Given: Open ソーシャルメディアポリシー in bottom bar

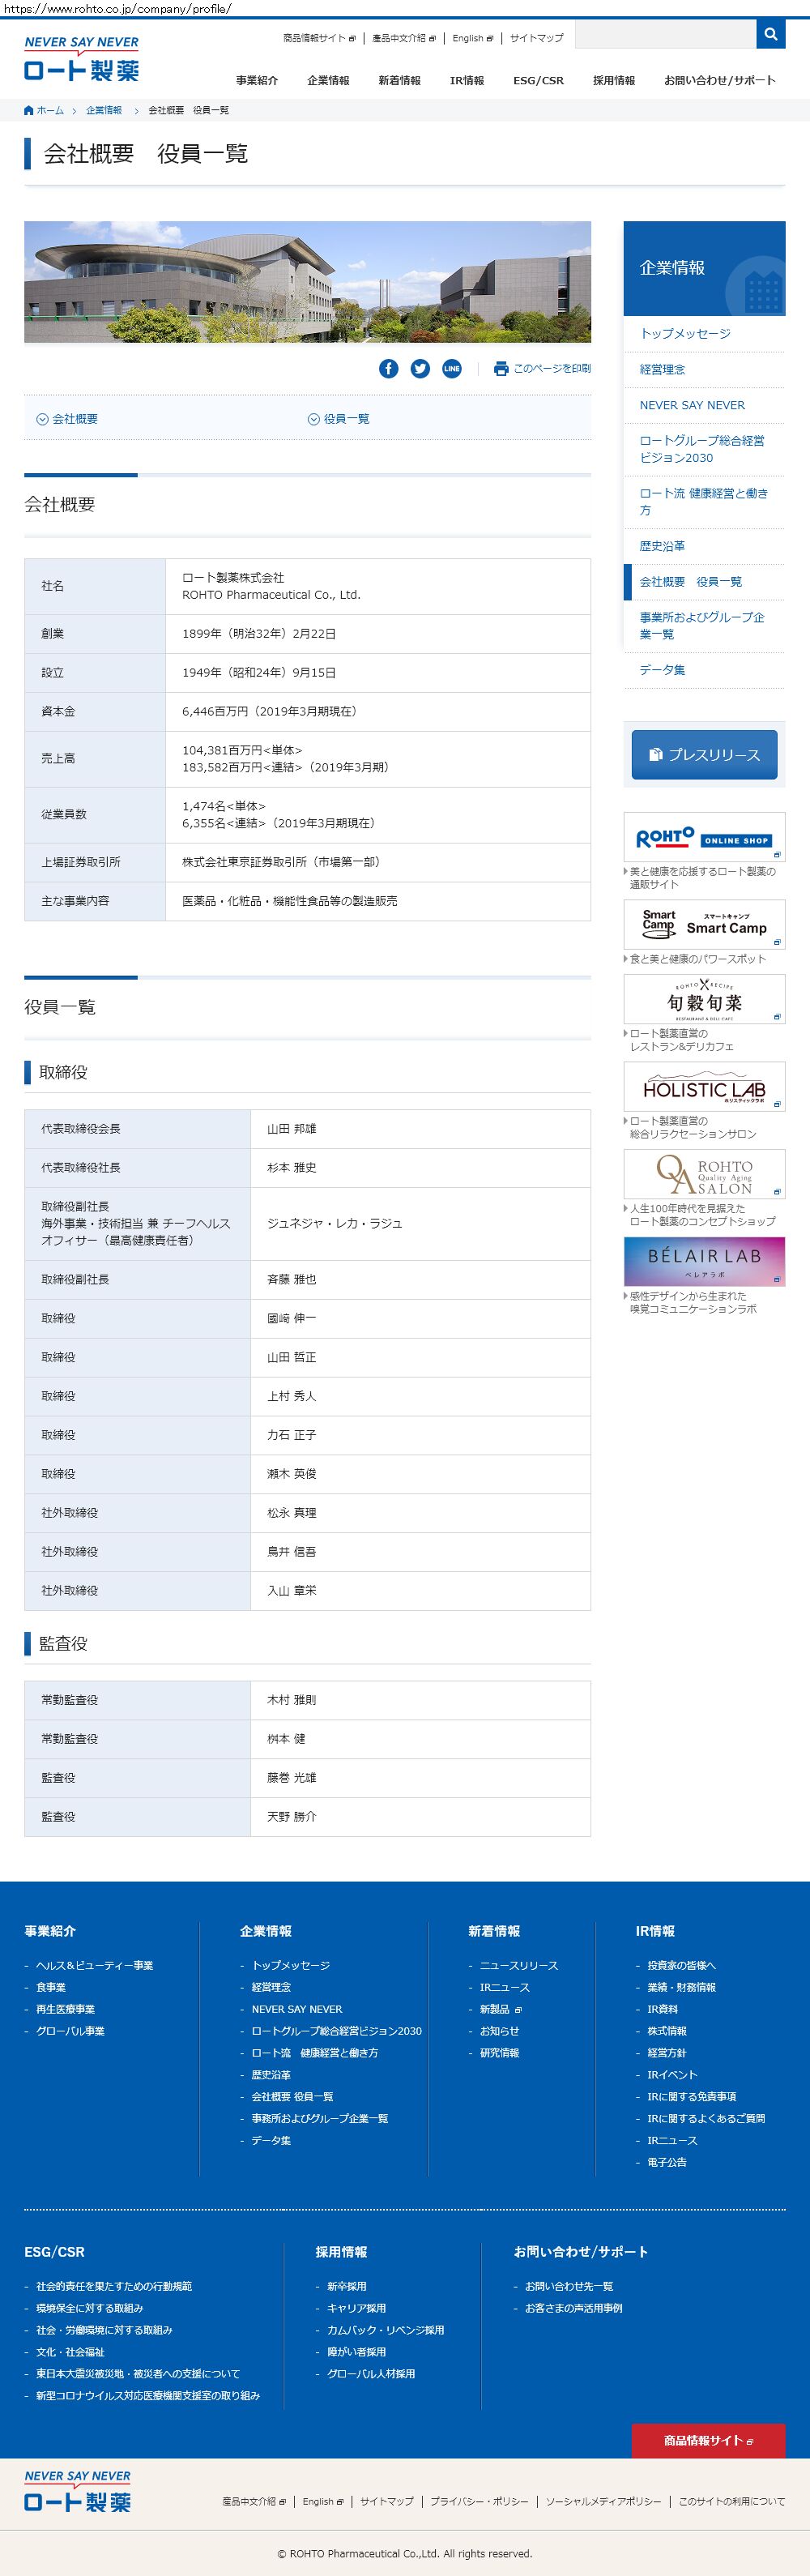Looking at the screenshot, I should click(x=603, y=2501).
